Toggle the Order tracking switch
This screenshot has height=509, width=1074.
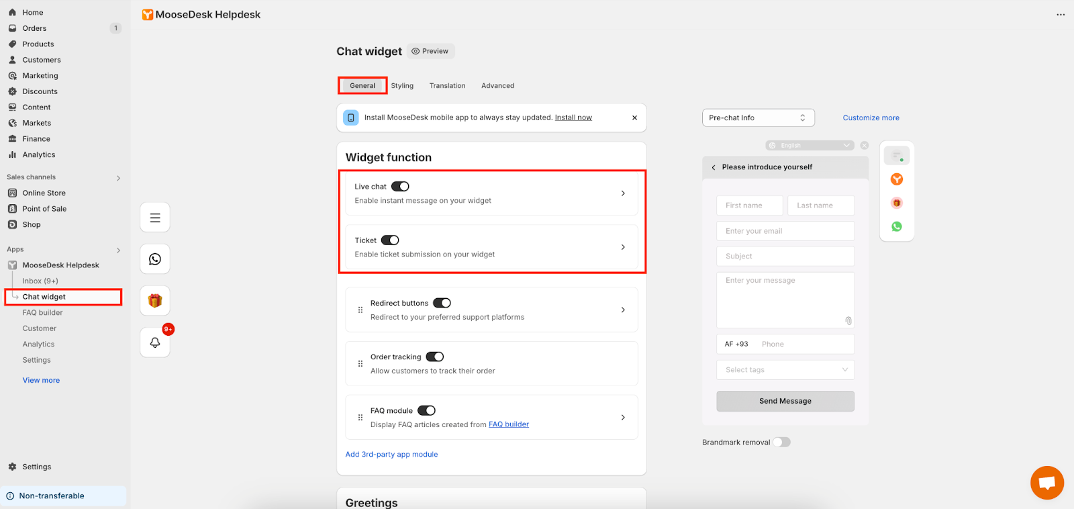tap(435, 357)
